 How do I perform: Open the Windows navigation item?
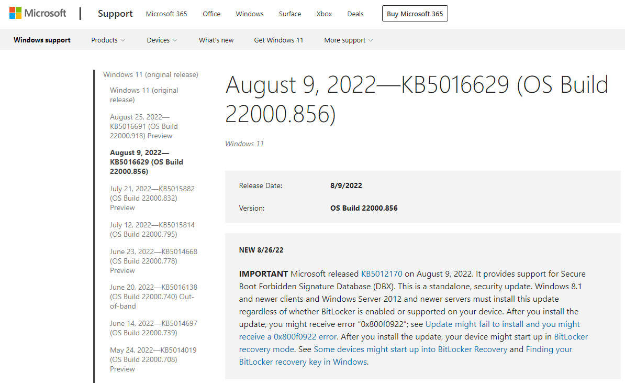(250, 14)
